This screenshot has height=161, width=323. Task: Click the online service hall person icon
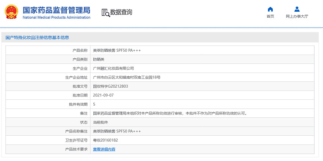click(x=297, y=9)
